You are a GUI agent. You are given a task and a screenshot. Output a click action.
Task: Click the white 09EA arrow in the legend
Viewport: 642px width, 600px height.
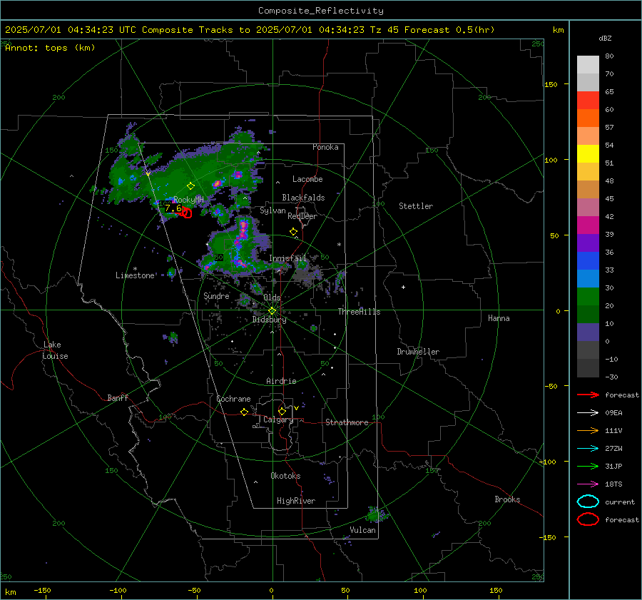[x=588, y=413]
